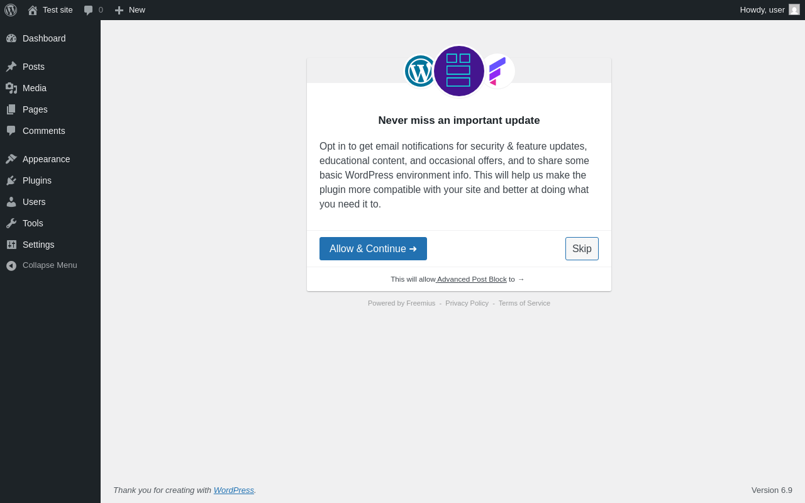Click the Plugins plug icon

coord(11,180)
